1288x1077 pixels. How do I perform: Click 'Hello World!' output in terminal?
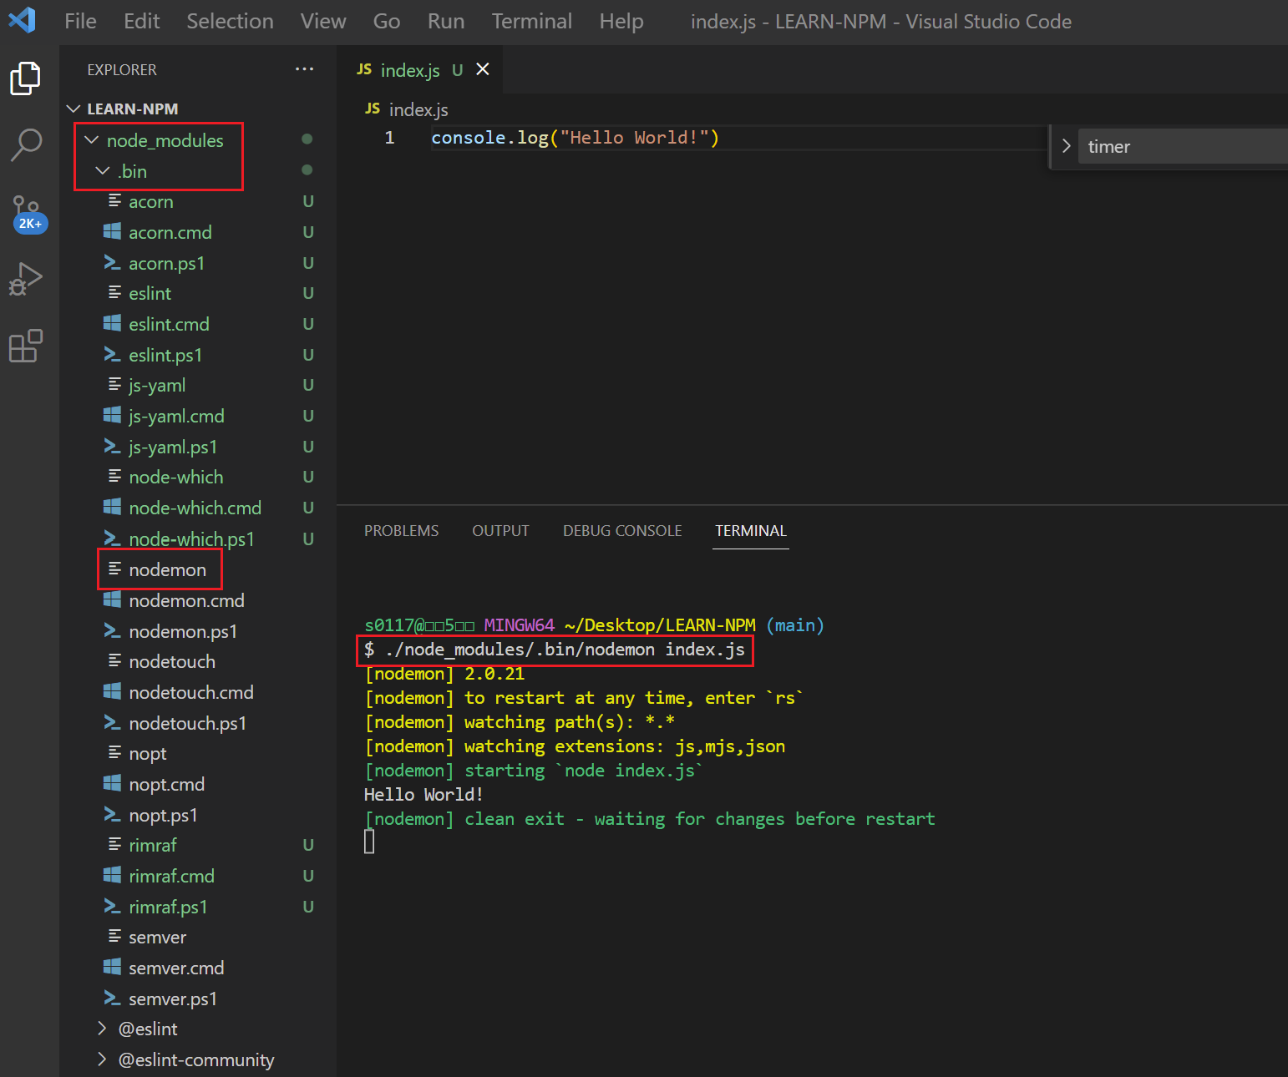tap(423, 794)
